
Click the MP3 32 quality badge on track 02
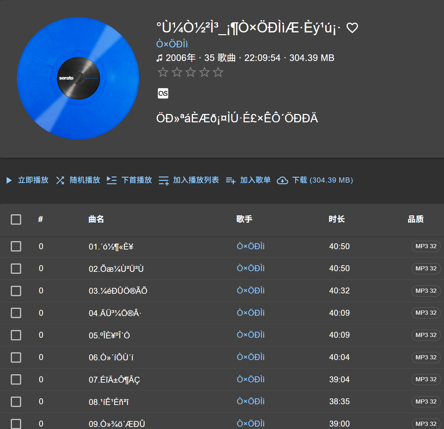[426, 269]
